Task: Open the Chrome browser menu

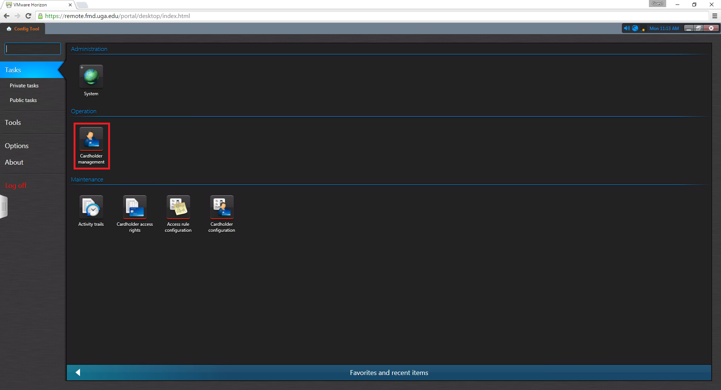Action: [715, 16]
